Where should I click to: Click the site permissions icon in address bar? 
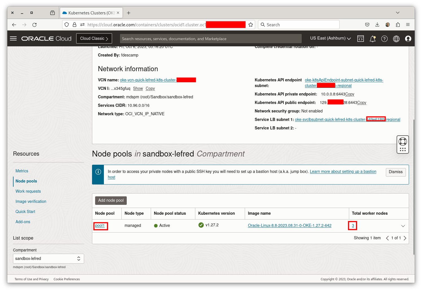pos(82,25)
